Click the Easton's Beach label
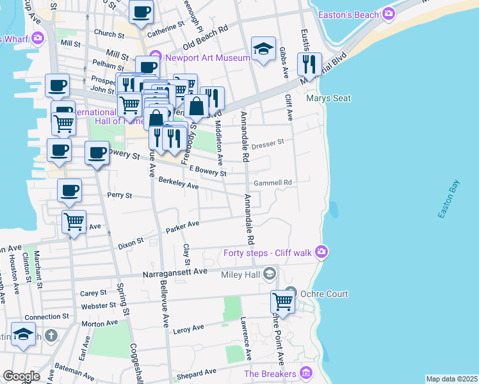The height and width of the screenshot is (384, 479). (348, 15)
